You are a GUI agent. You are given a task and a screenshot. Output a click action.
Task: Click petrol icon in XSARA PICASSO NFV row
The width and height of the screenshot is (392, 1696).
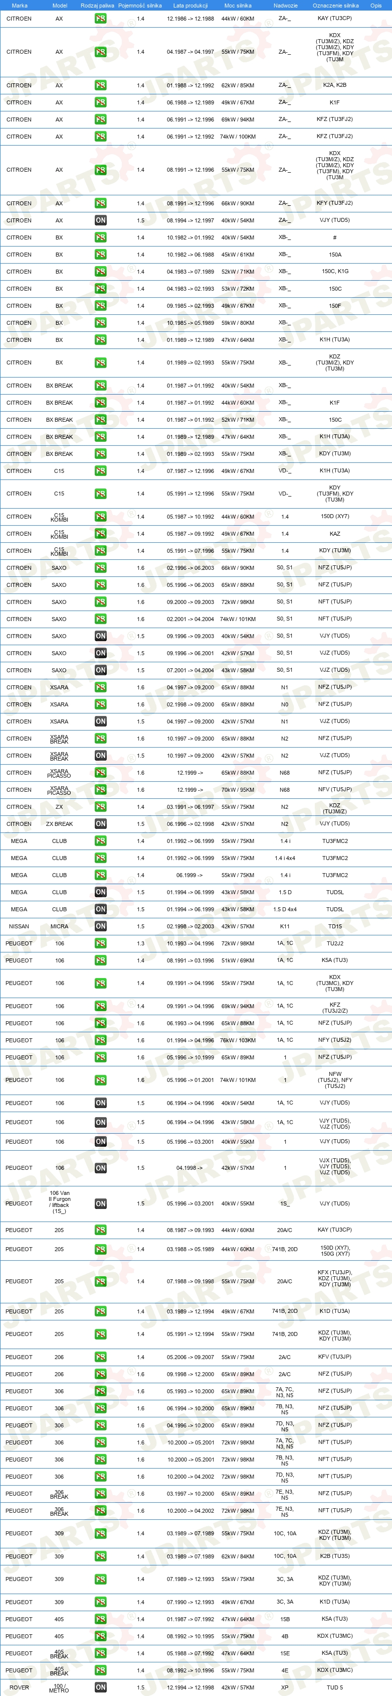[101, 789]
